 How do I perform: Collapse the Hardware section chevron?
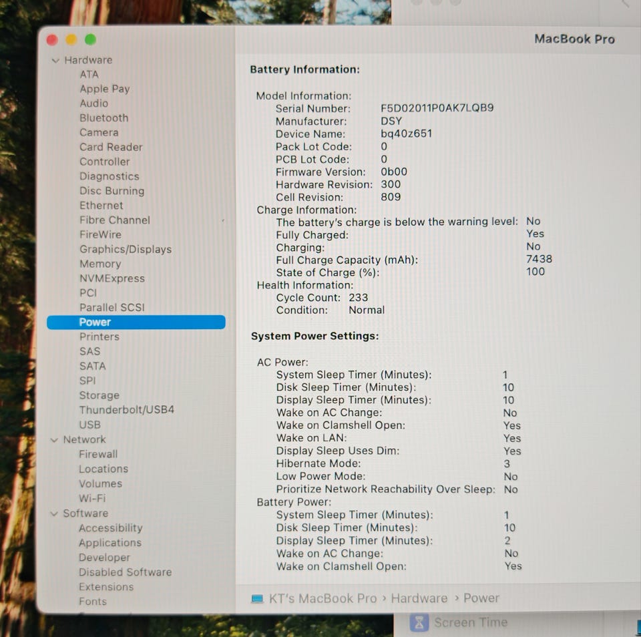55,61
